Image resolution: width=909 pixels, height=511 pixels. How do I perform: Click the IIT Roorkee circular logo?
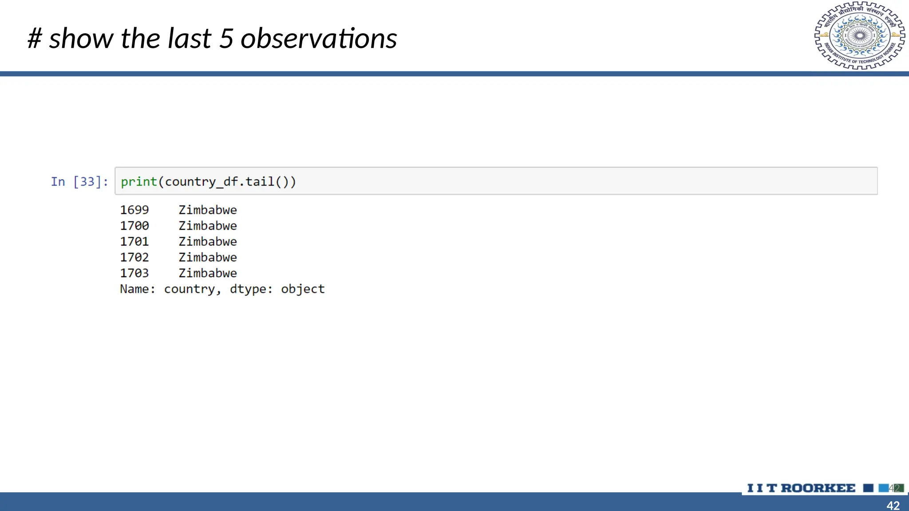[859, 35]
